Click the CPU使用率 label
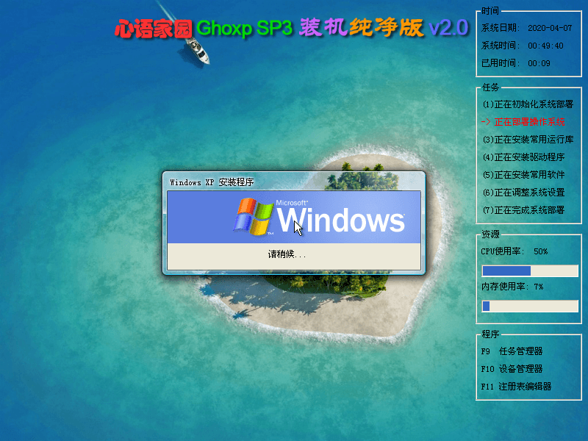The image size is (588, 441). click(503, 251)
